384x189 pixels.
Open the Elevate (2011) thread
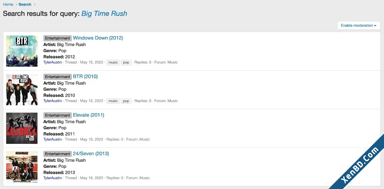[x=88, y=115]
